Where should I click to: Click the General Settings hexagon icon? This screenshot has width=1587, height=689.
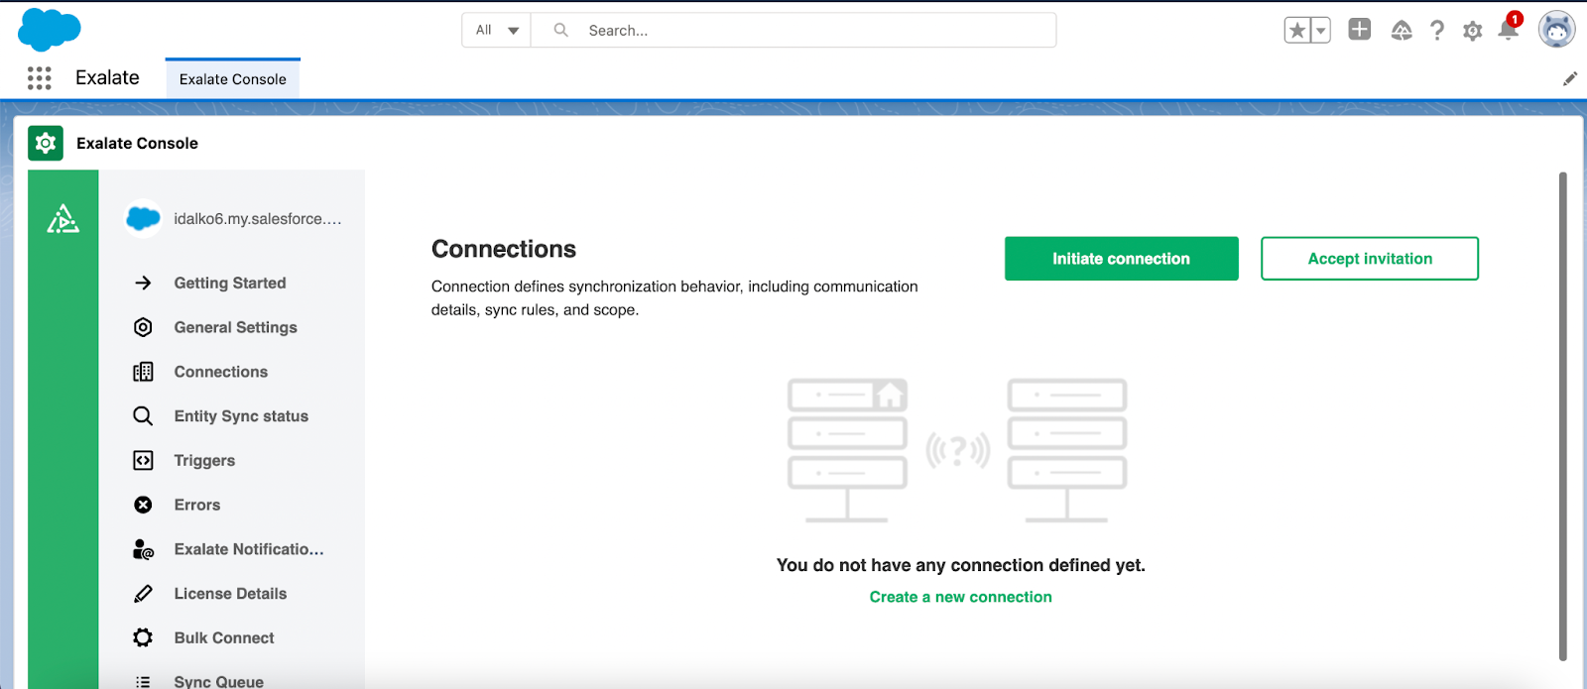143,327
